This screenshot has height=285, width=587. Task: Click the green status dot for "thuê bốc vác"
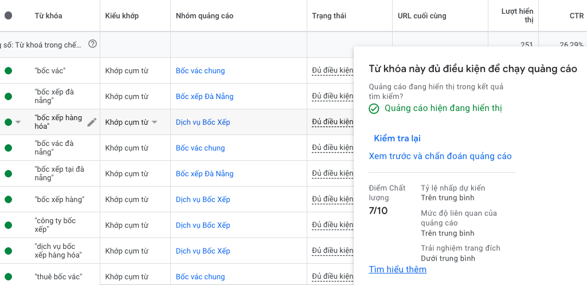pos(8,277)
